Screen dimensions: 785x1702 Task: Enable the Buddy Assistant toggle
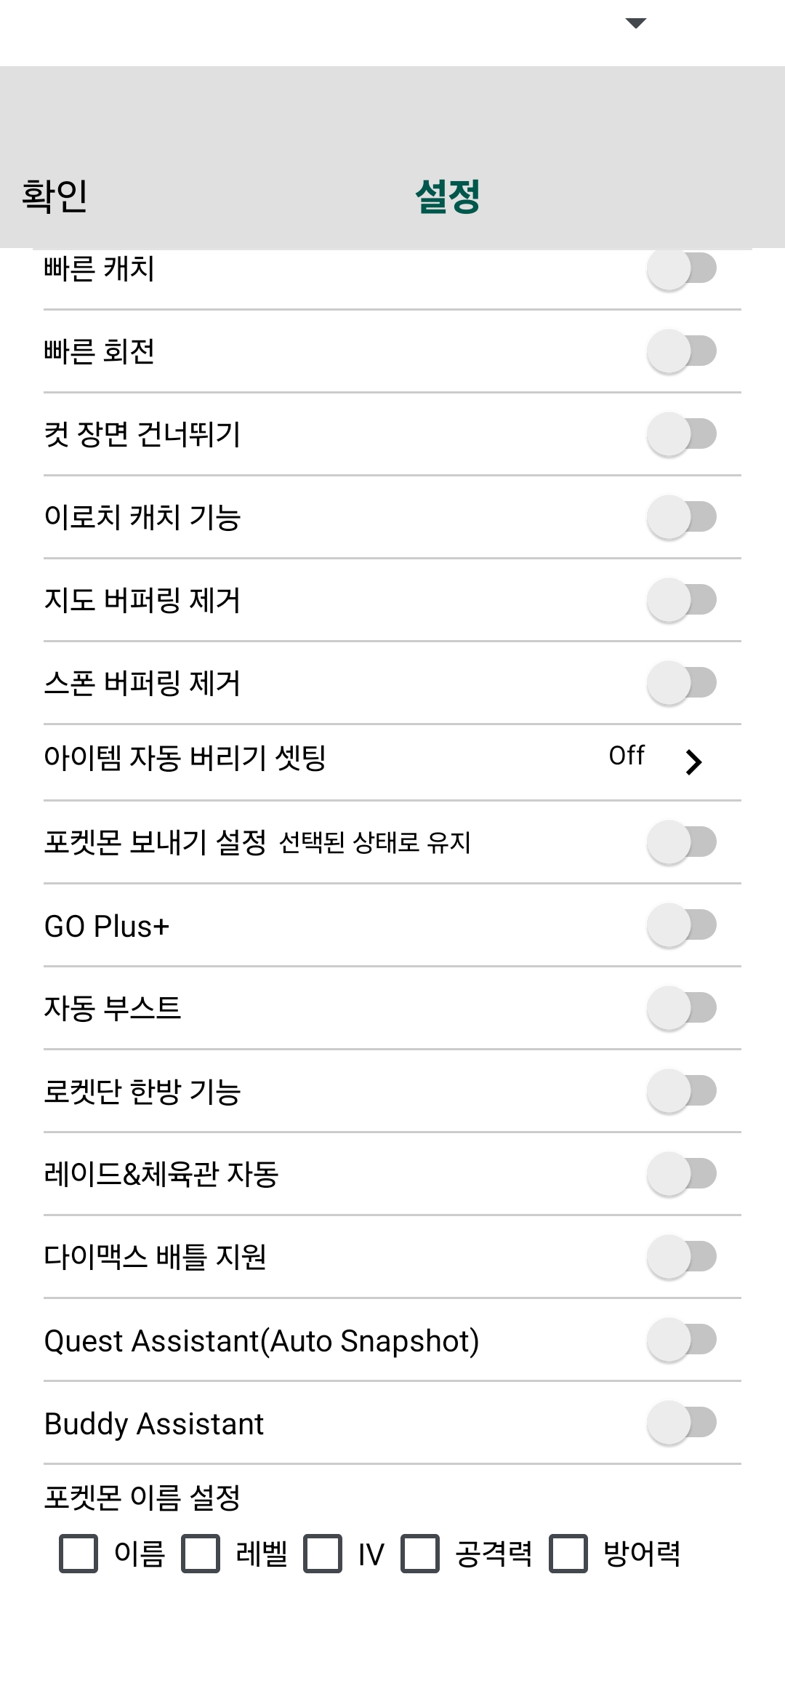coord(682,1423)
